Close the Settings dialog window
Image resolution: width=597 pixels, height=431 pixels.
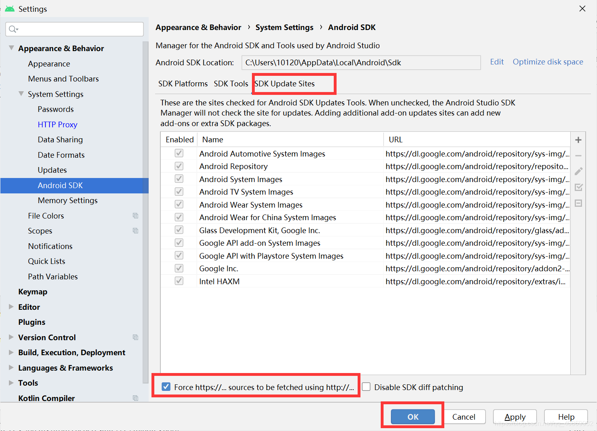582,9
